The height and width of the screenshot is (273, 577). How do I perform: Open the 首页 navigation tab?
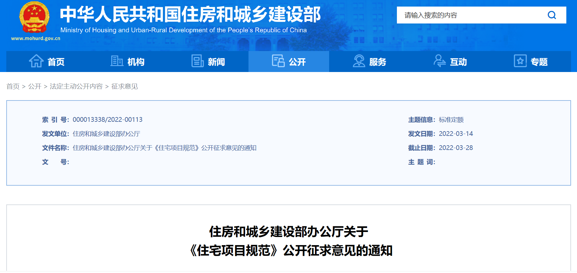(47, 62)
